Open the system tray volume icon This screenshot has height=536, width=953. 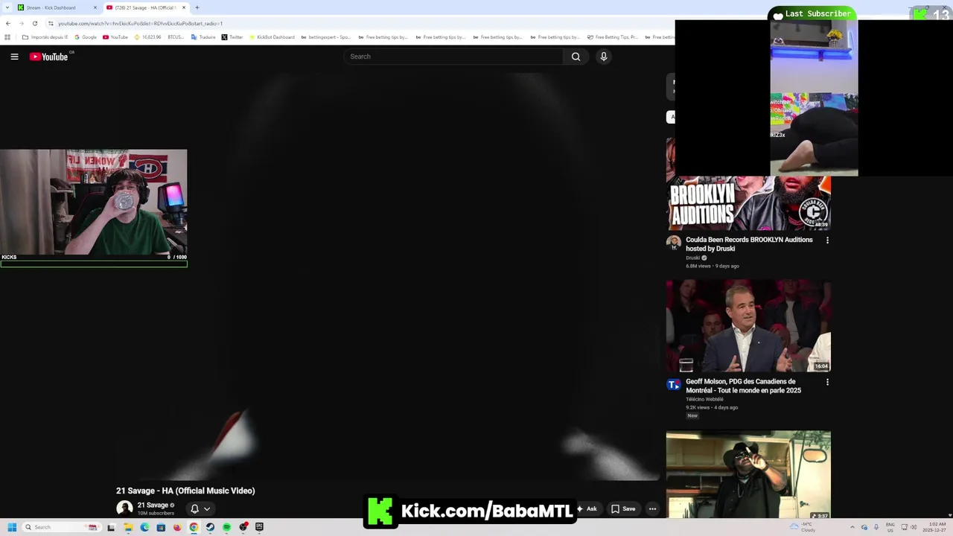point(914,527)
